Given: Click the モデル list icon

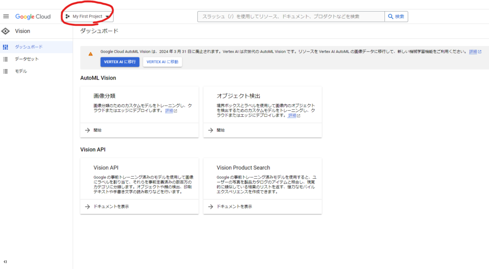Looking at the screenshot, I should (x=5, y=71).
